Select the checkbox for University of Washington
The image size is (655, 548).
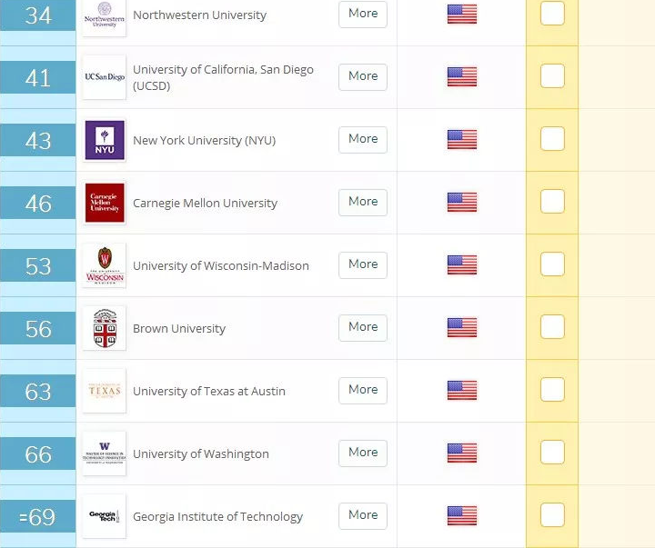552,452
